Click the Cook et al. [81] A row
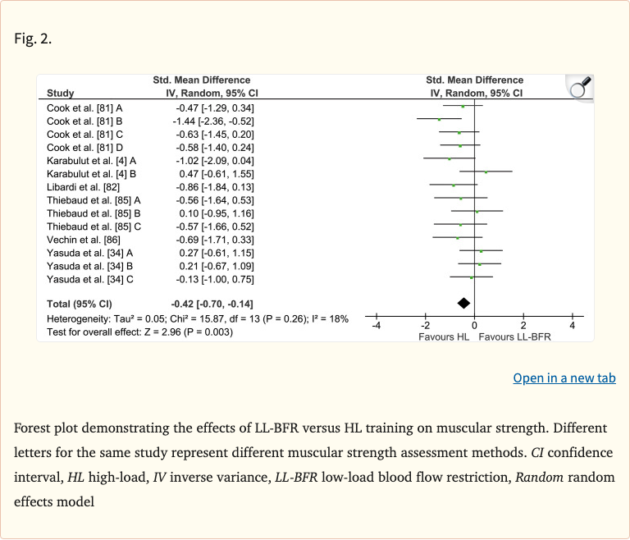The image size is (630, 540). (84, 108)
